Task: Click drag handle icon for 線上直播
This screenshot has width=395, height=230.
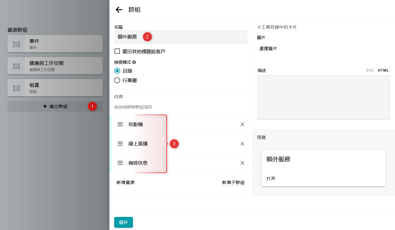Action: point(120,144)
